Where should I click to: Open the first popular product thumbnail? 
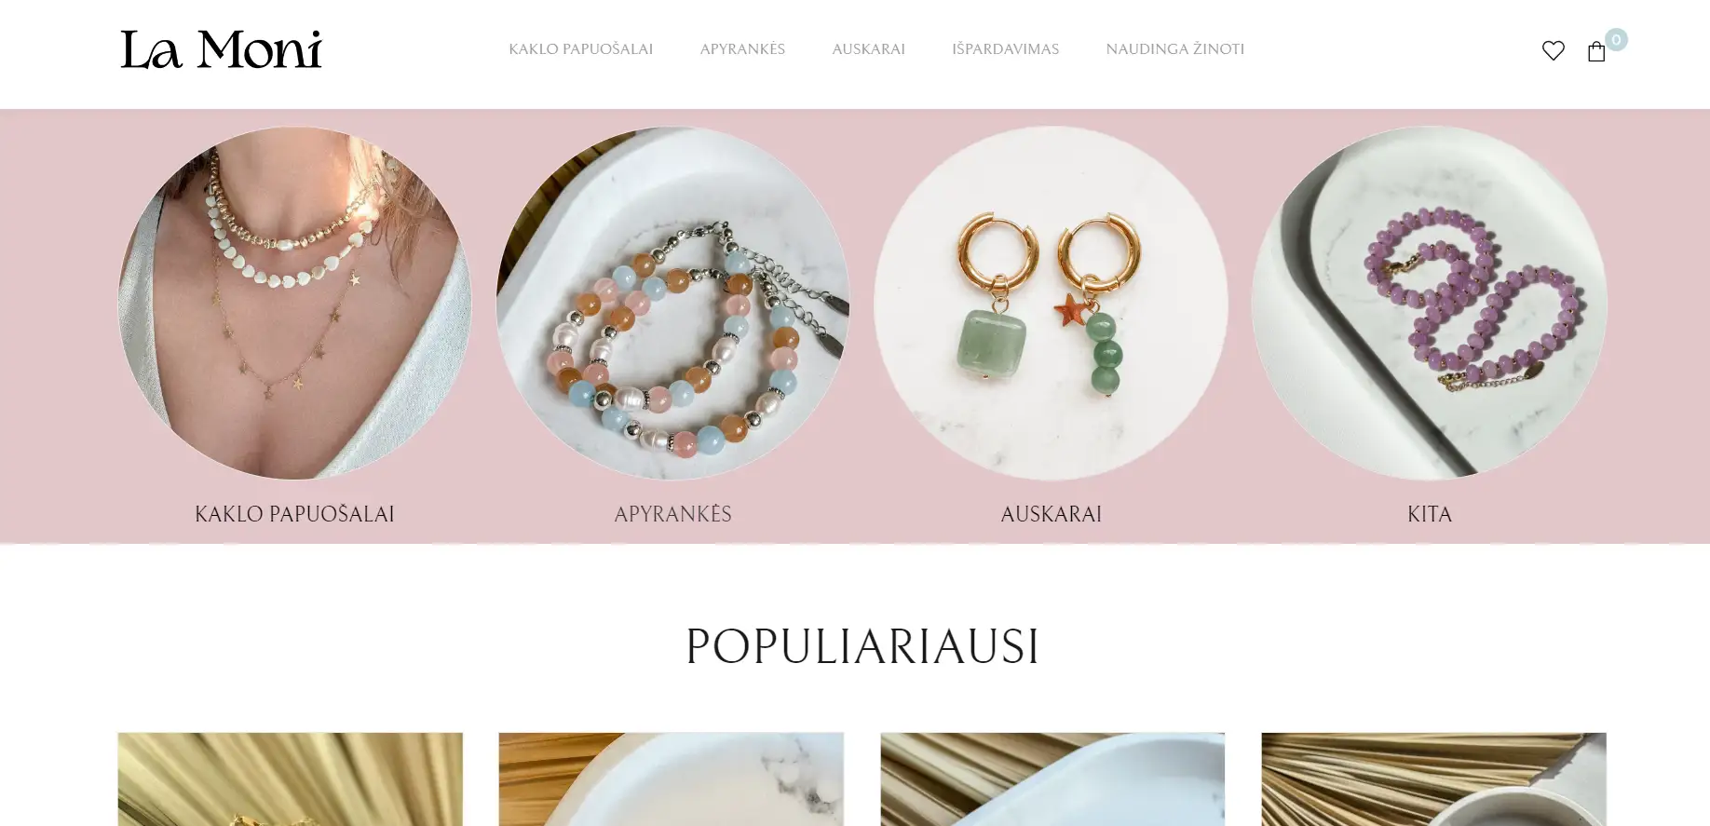(290, 779)
